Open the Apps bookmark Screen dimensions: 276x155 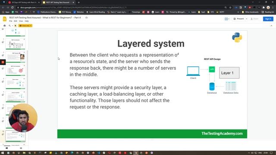coord(6,12)
